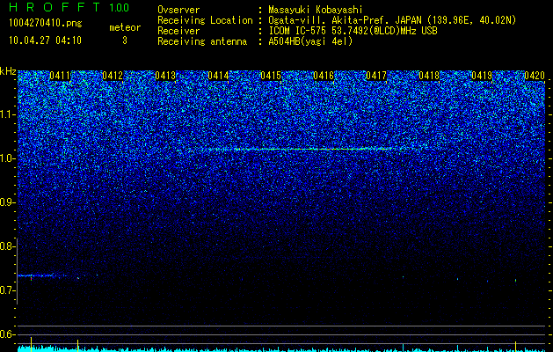Image resolution: width=553 pixels, height=352 pixels.
Task: Click the cyan signal level bar graph at the bottom
Action: (281, 348)
